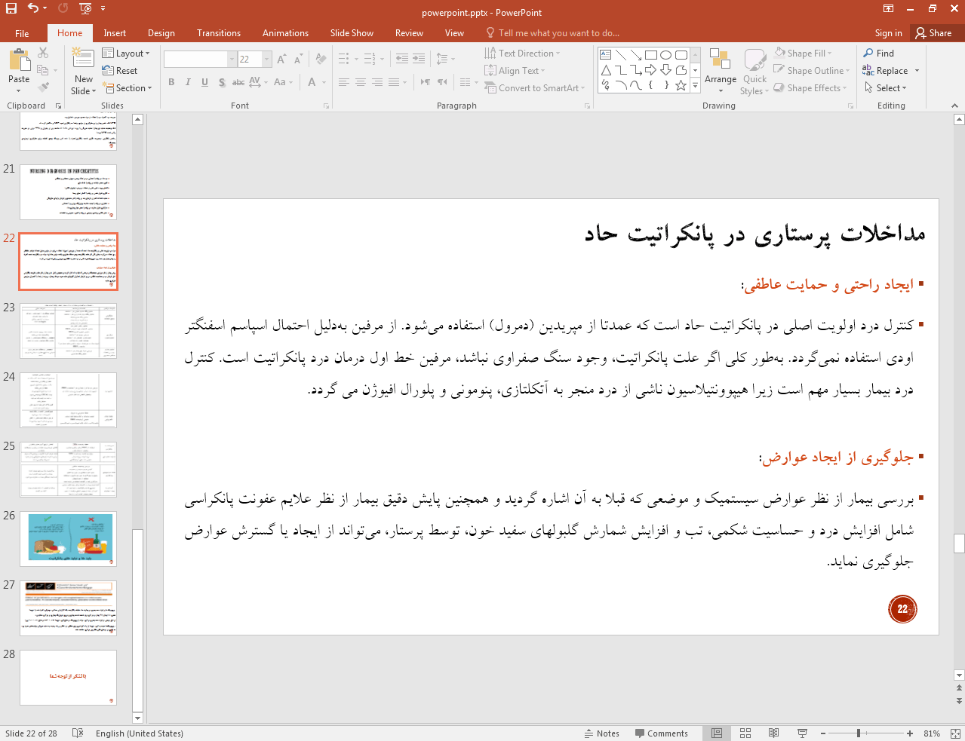Switch to Reading View icon

pyautogui.click(x=773, y=733)
